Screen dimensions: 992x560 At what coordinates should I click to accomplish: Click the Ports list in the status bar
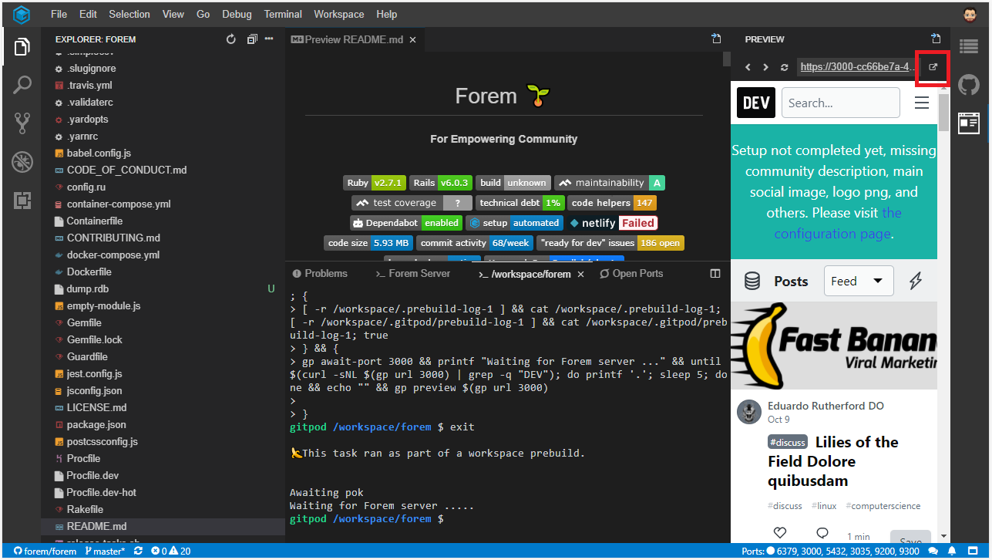coord(832,552)
